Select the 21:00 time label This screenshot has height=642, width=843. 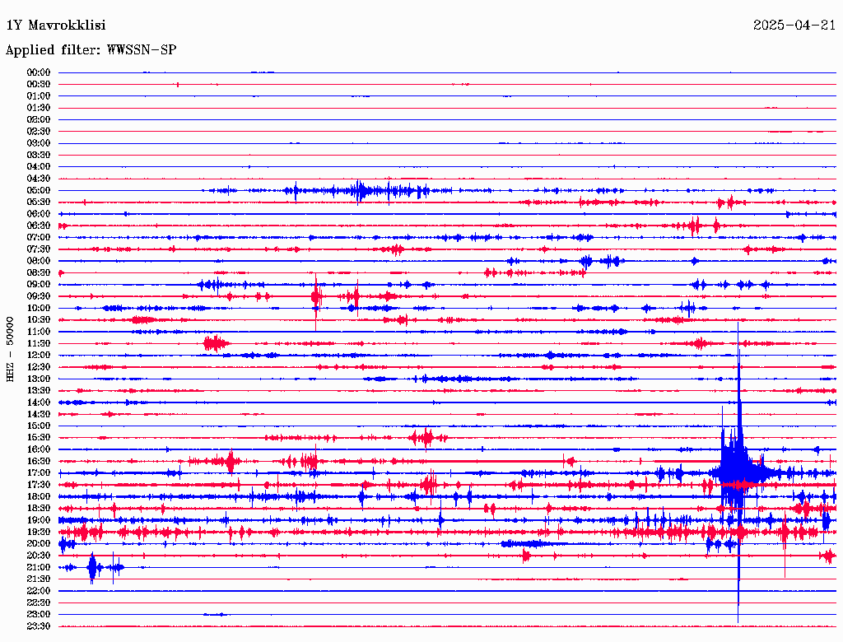tap(39, 568)
